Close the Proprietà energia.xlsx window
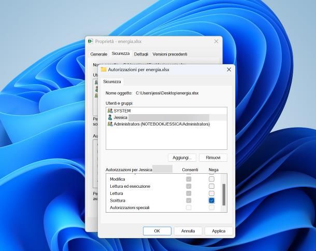This screenshot has width=316, height=251. tap(216, 41)
